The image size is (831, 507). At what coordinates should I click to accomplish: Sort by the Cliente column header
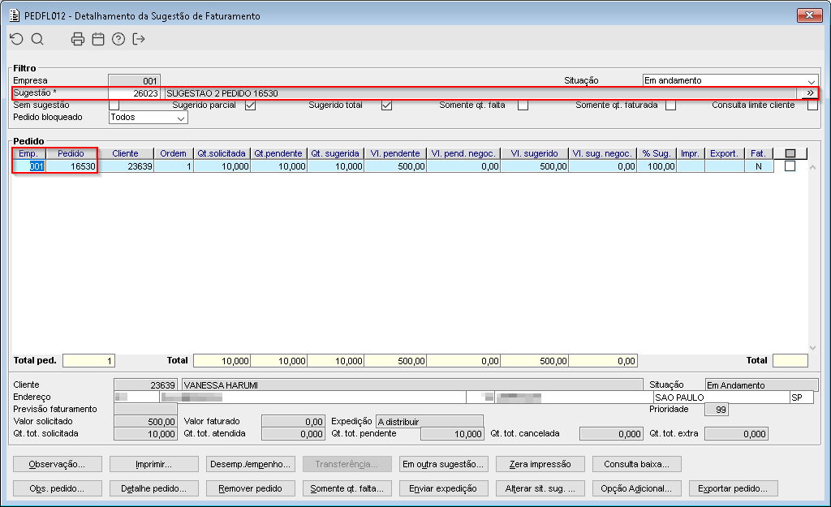[x=125, y=153]
